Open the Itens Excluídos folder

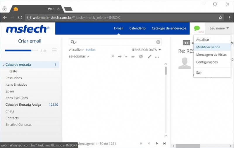pos(17,98)
